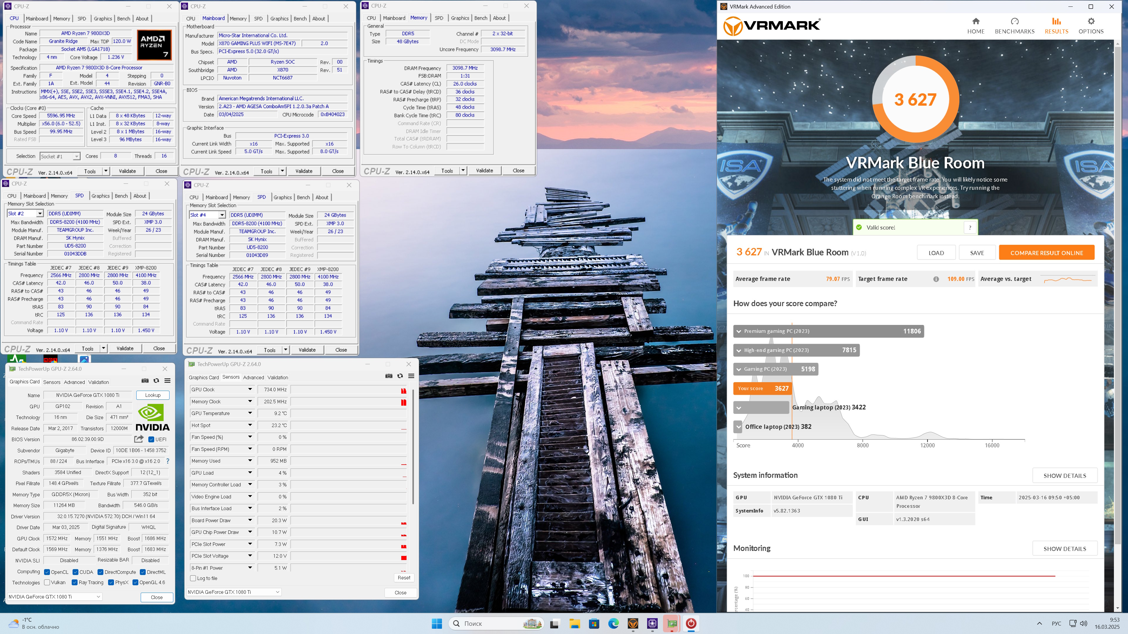Switch to VRMark app on the taskbar
This screenshot has height=634, width=1128.
[x=633, y=623]
